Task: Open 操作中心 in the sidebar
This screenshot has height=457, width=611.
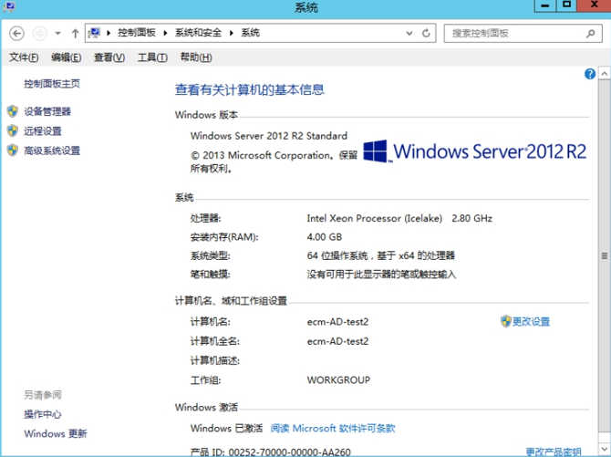Action: (43, 414)
